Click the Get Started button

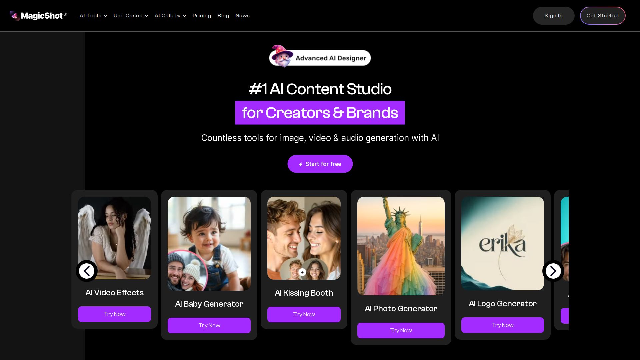603,16
